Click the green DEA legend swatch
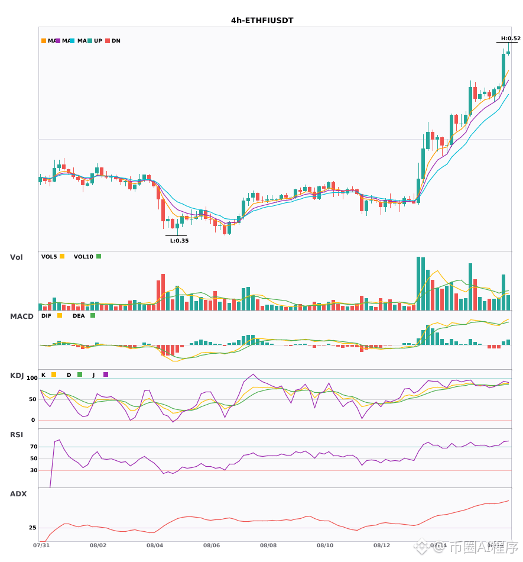 point(93,315)
